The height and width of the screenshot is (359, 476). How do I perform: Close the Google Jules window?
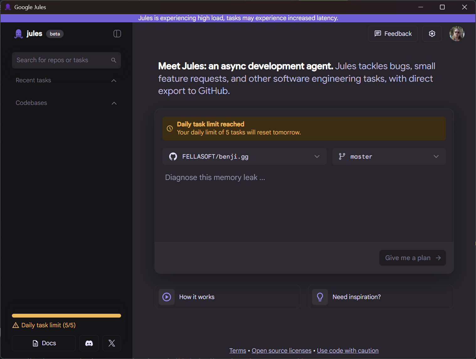coord(464,7)
